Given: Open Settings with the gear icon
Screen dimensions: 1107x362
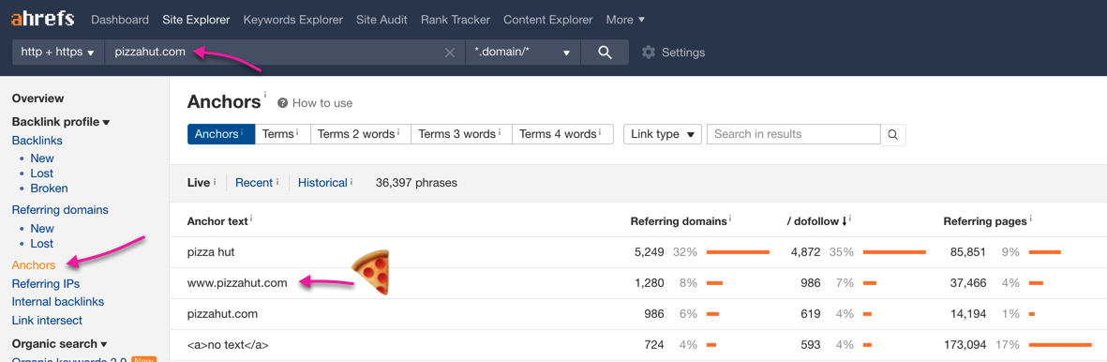Looking at the screenshot, I should coord(648,53).
